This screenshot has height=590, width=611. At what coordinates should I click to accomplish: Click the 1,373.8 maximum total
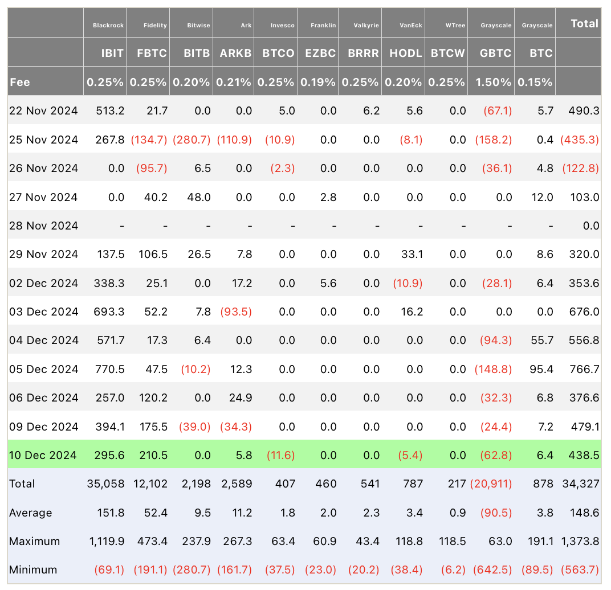(x=580, y=542)
